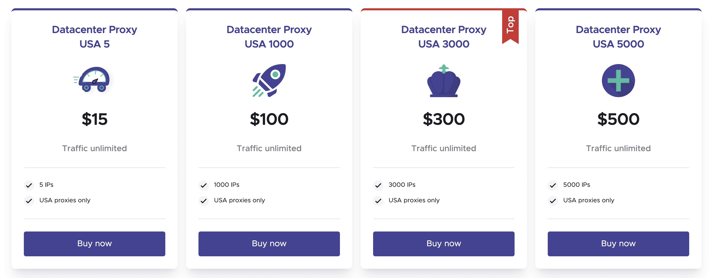
Task: Click the speedometer car icon for USA 5
Action: [x=92, y=79]
